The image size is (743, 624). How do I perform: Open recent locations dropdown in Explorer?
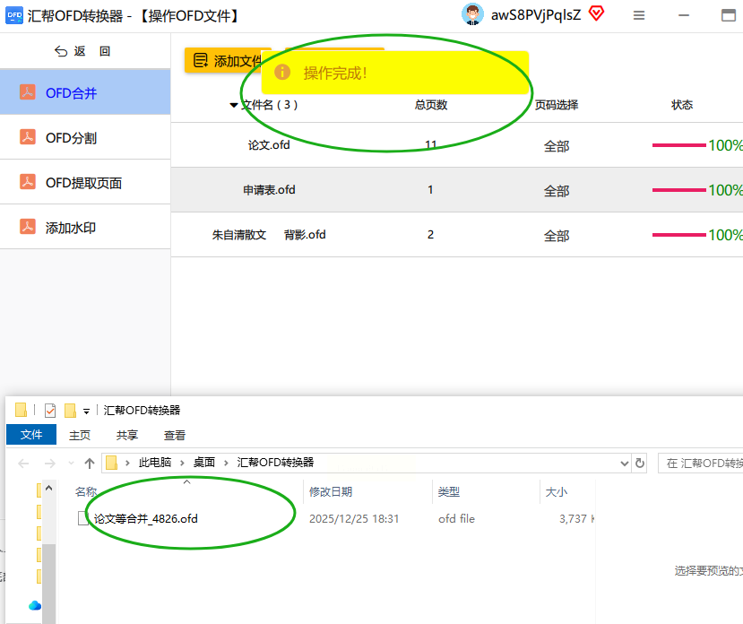[x=71, y=463]
